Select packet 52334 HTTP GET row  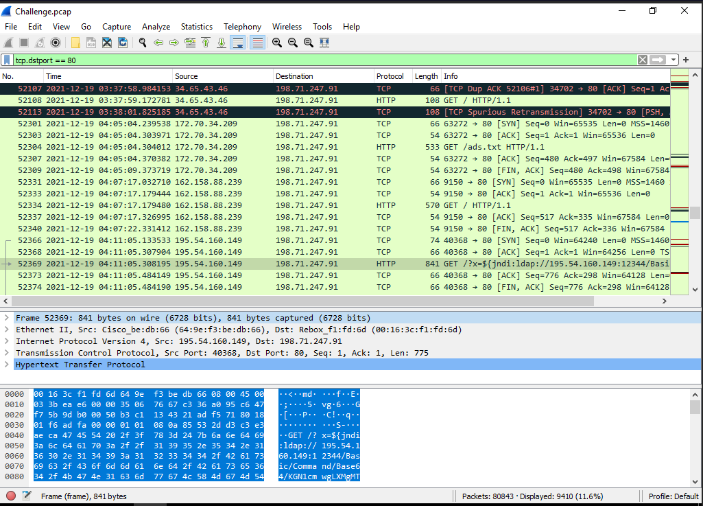click(x=335, y=205)
